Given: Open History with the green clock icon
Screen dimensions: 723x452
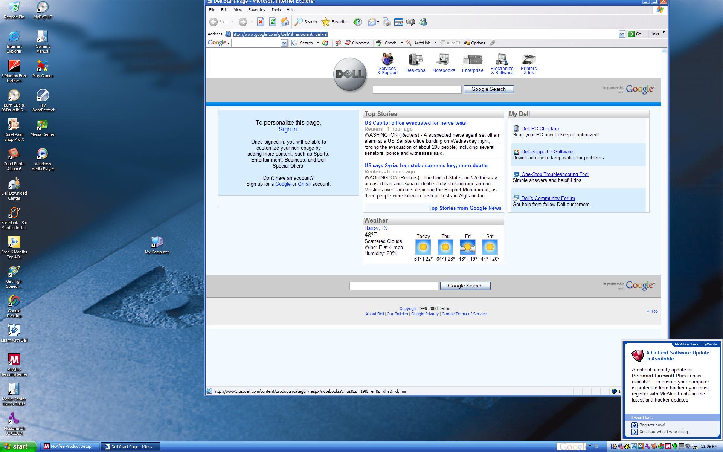Looking at the screenshot, I should (x=358, y=22).
